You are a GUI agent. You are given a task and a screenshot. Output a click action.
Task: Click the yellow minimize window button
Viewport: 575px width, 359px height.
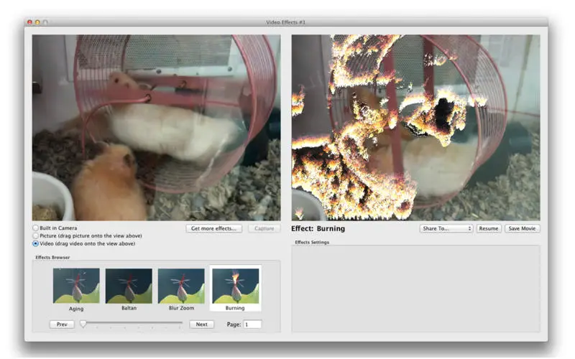click(37, 22)
